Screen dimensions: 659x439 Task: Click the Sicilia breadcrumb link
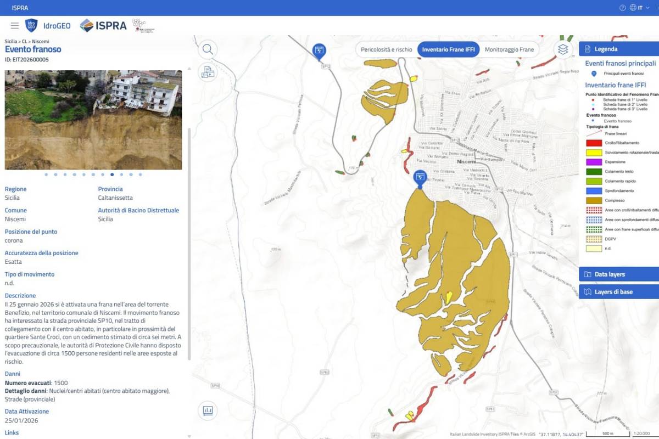[x=10, y=41]
